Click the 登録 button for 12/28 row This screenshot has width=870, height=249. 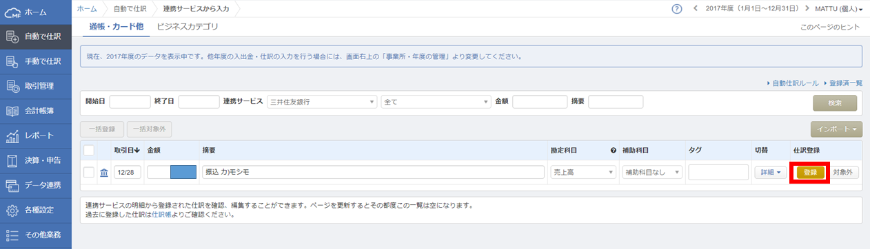tap(810, 173)
